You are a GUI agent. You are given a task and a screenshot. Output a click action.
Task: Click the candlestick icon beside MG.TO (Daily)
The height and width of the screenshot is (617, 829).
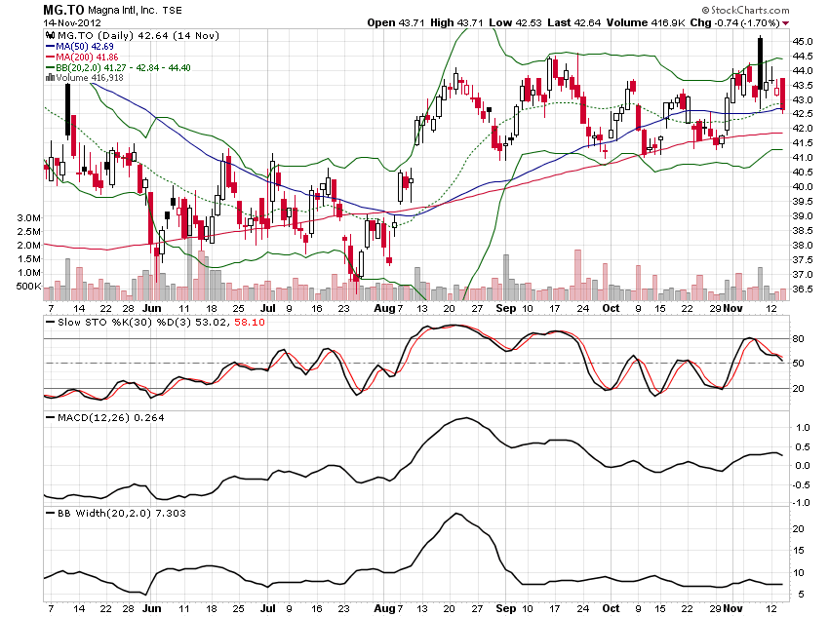(50, 35)
